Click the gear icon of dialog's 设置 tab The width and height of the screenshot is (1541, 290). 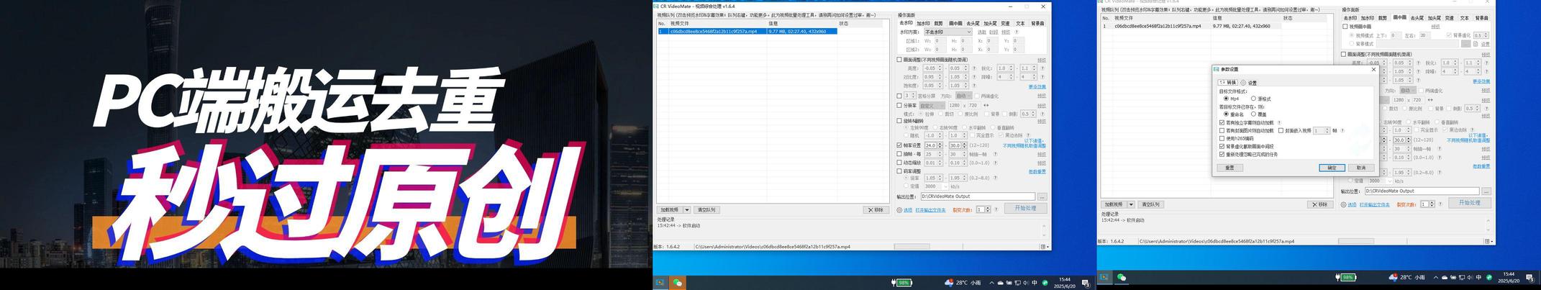click(x=1243, y=83)
